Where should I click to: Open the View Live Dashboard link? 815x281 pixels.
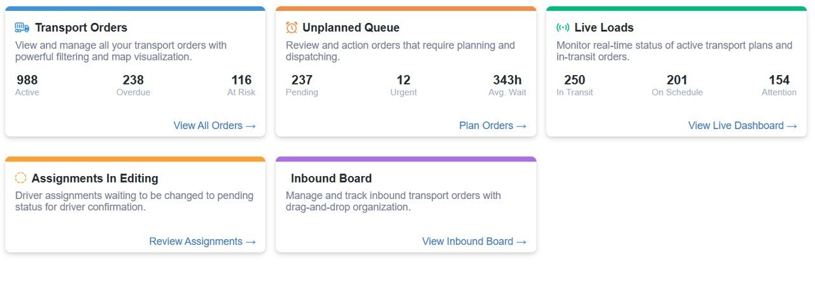coord(742,125)
